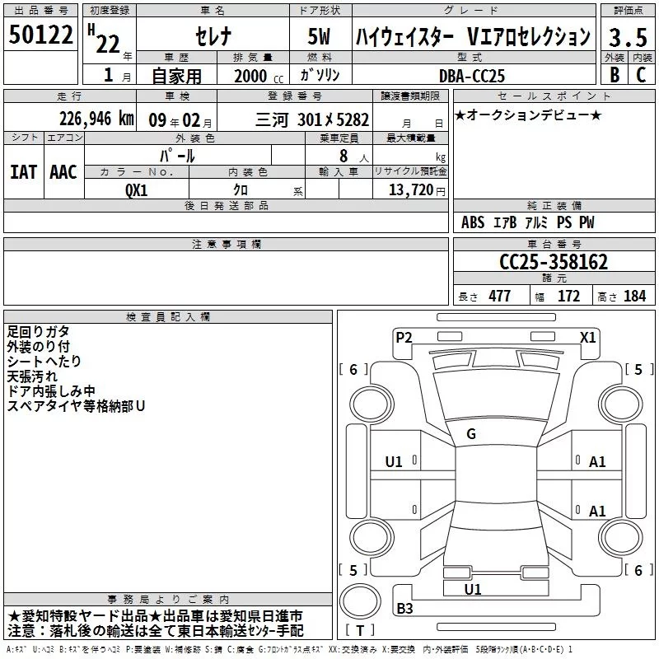Select the spare tire circle above [T]
Screen dimensions: 659x659
pyautogui.click(x=360, y=601)
